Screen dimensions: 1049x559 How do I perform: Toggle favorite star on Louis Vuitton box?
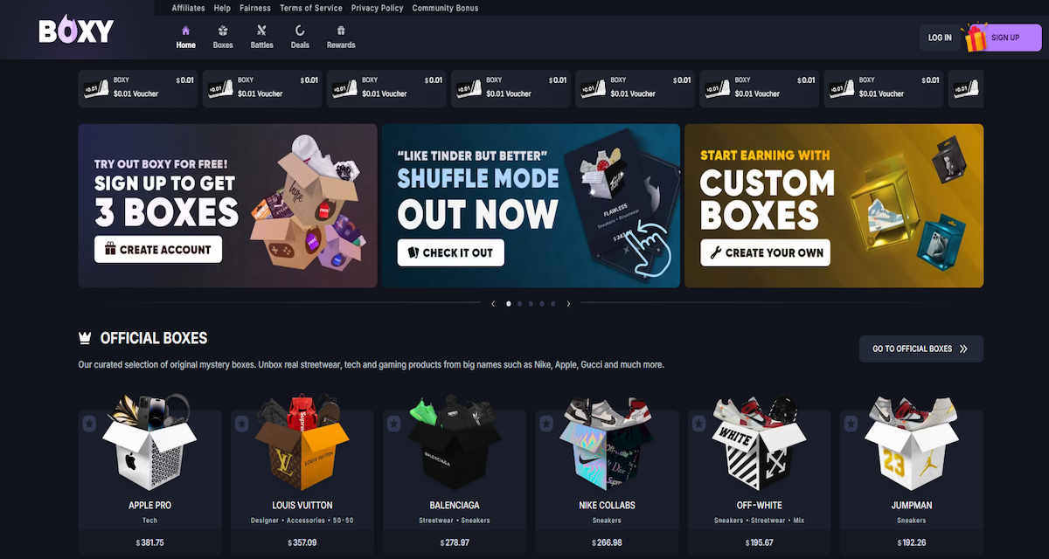point(241,424)
